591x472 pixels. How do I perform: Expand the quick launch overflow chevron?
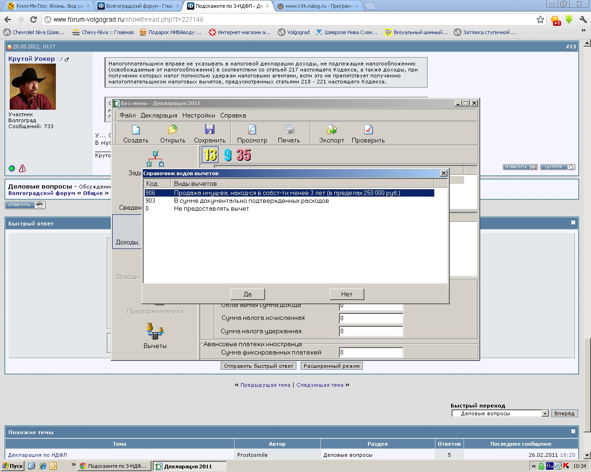[x=73, y=465]
